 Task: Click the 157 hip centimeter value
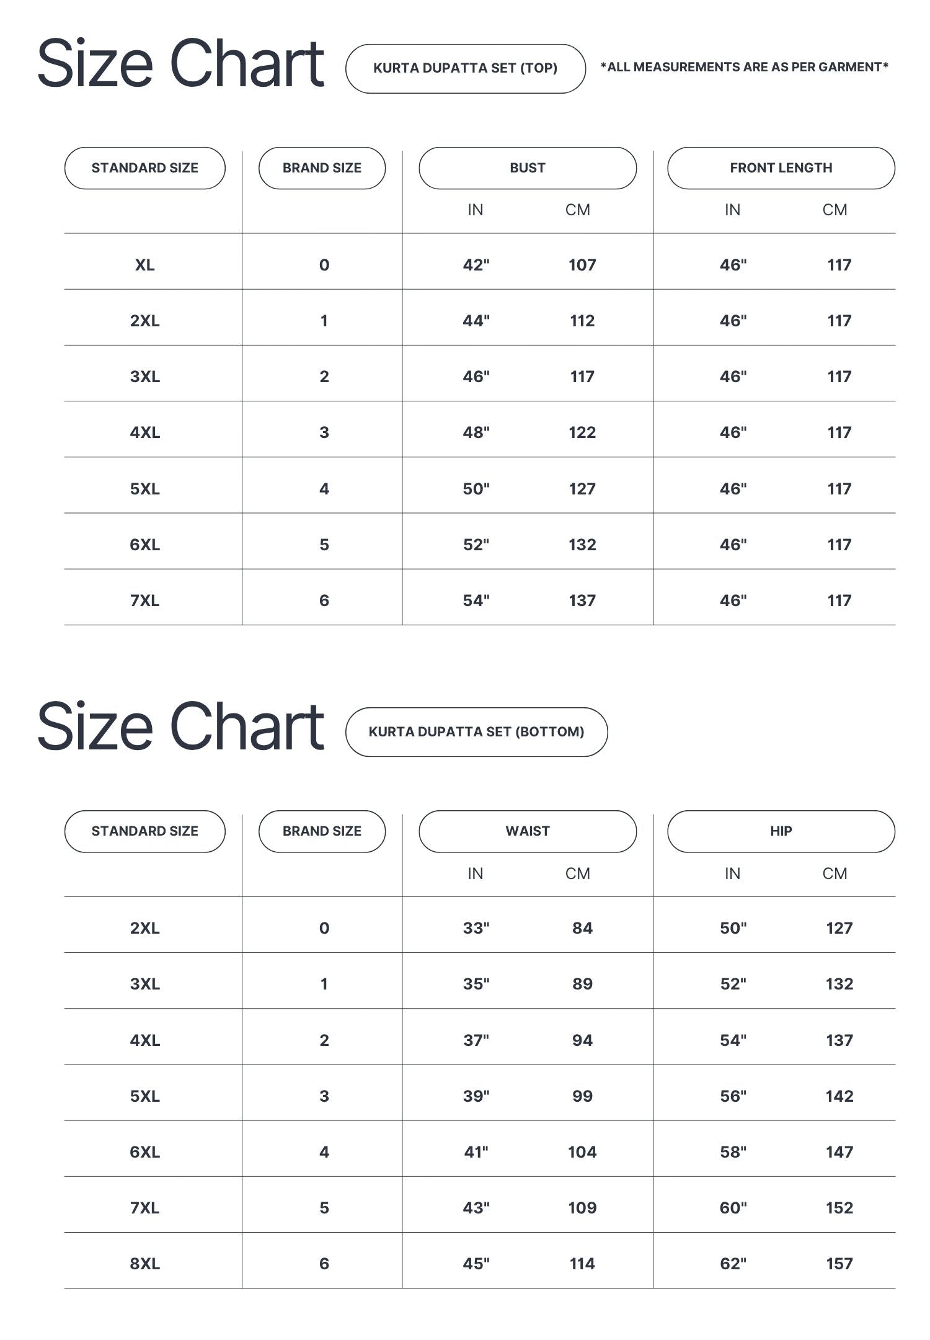pyautogui.click(x=839, y=1264)
